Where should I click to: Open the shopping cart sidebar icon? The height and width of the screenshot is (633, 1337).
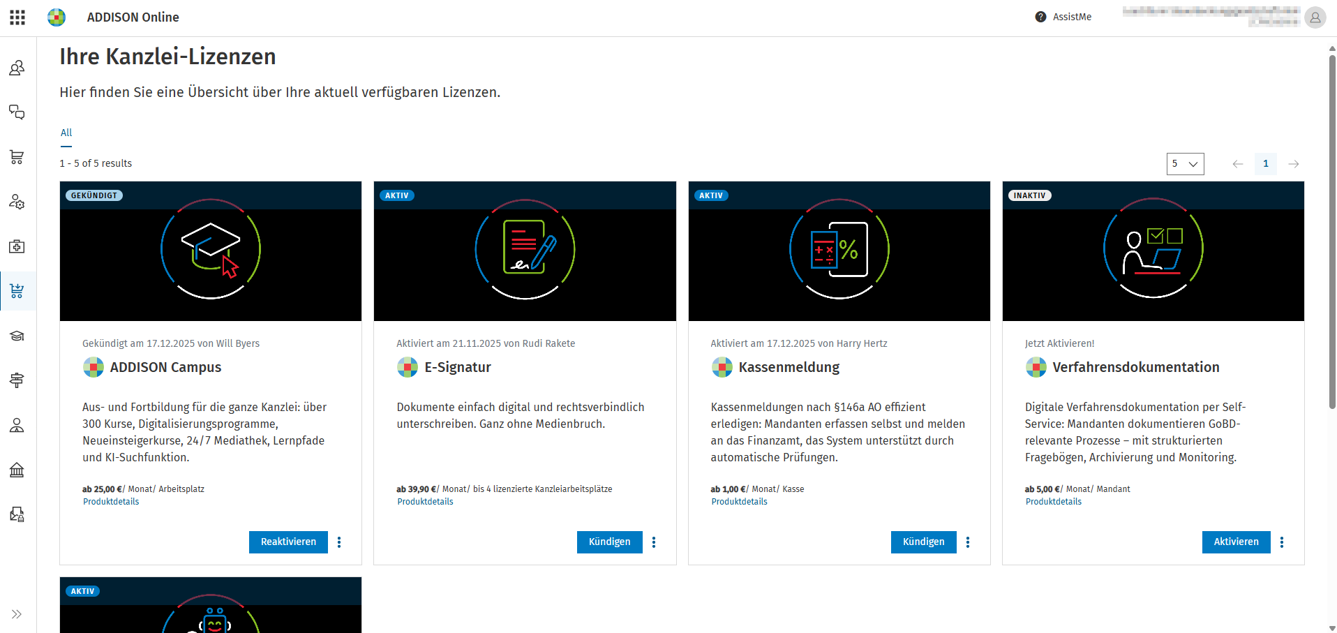(17, 157)
